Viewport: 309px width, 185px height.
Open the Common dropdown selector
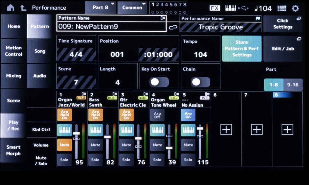coord(132,8)
